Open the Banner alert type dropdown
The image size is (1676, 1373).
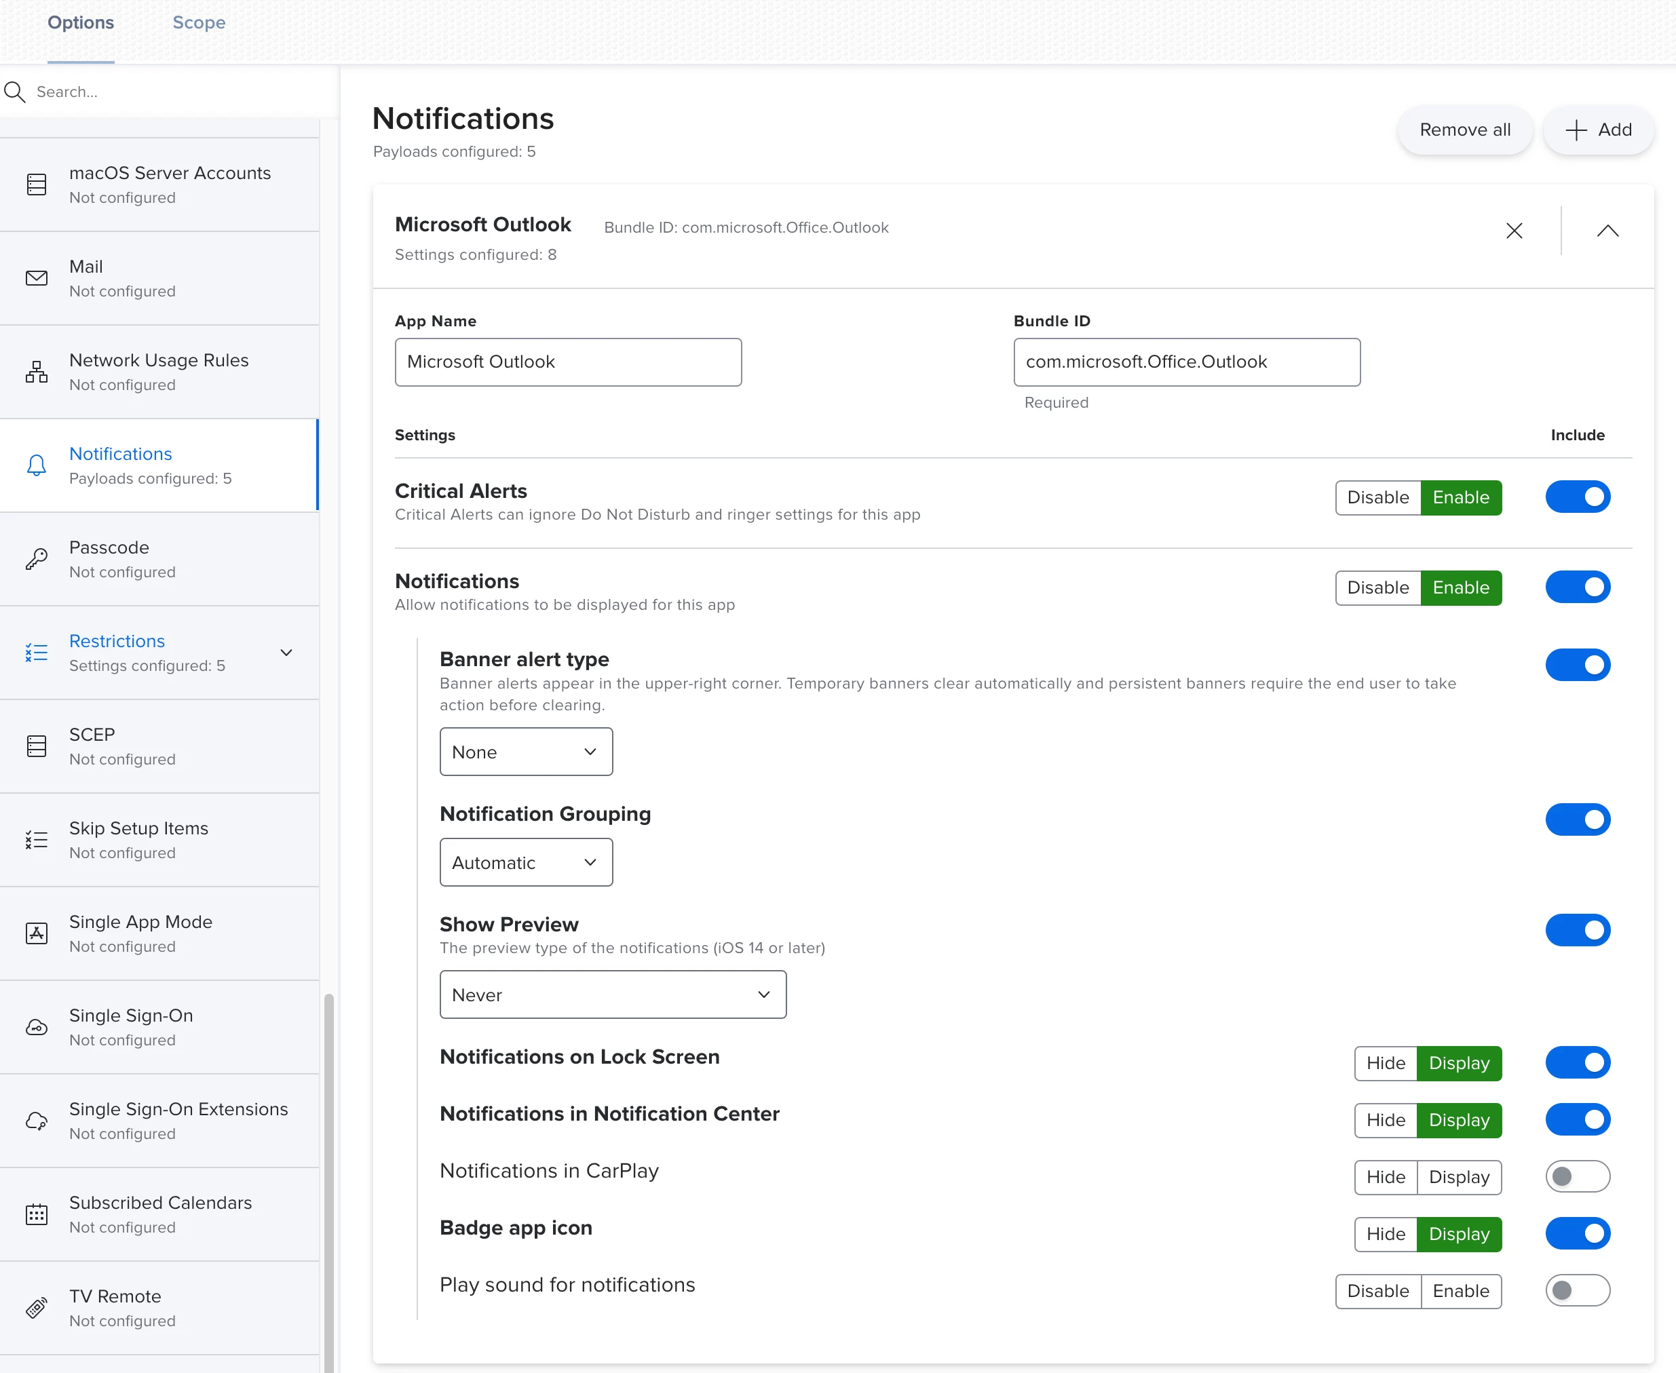click(526, 752)
